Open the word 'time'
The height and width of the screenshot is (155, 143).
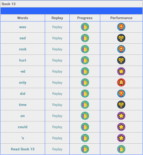pos(23,105)
